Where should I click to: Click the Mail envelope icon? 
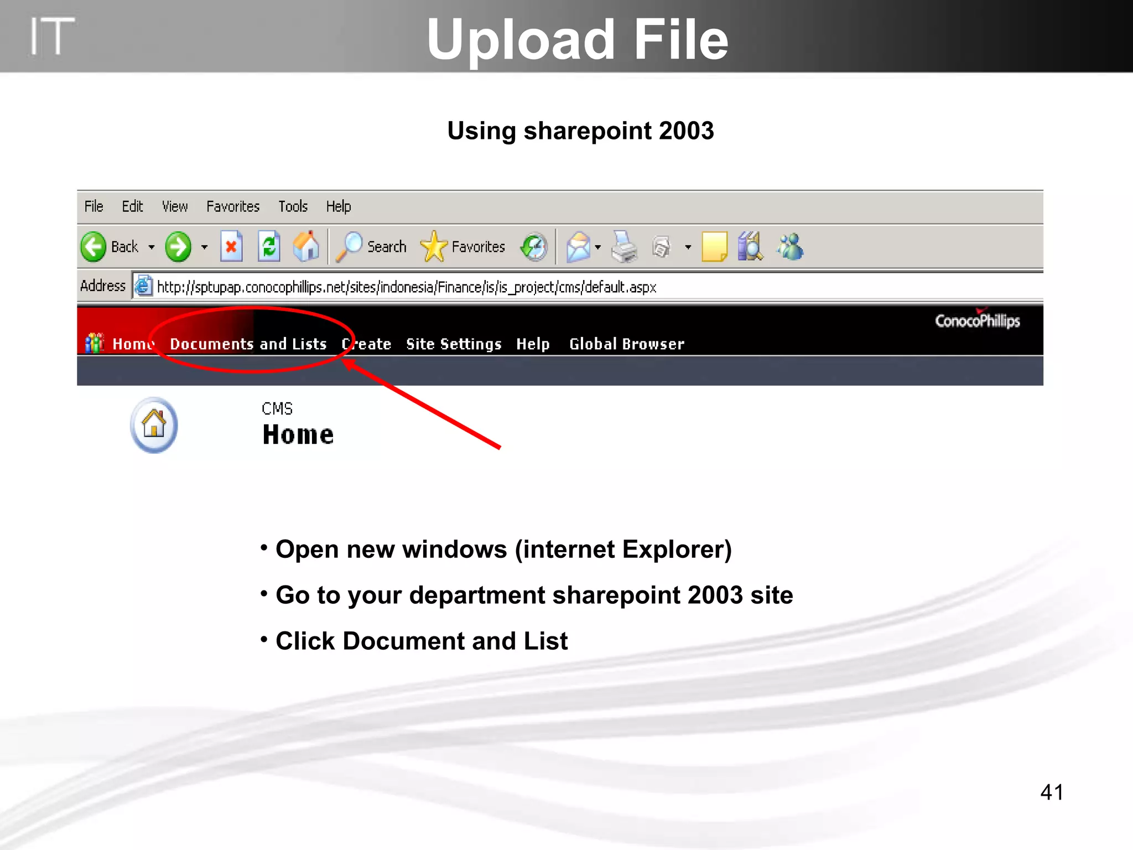(x=578, y=247)
